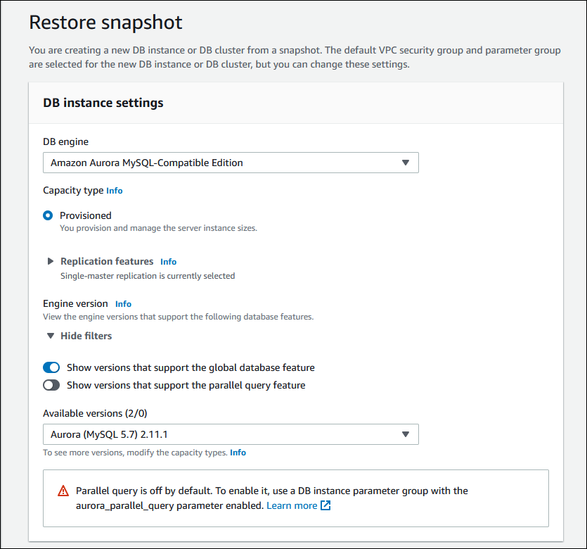Click Info next to Engine version
The image size is (587, 549).
coord(123,303)
